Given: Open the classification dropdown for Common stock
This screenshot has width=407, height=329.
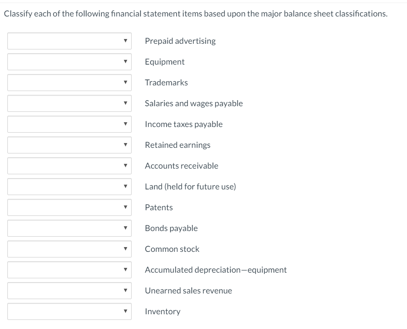Looking at the screenshot, I should [69, 249].
